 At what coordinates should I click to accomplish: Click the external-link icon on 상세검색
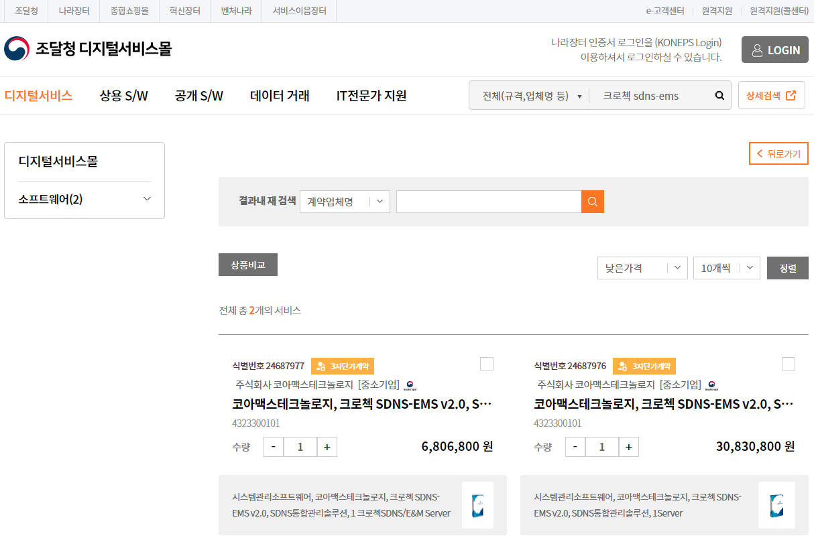[791, 95]
